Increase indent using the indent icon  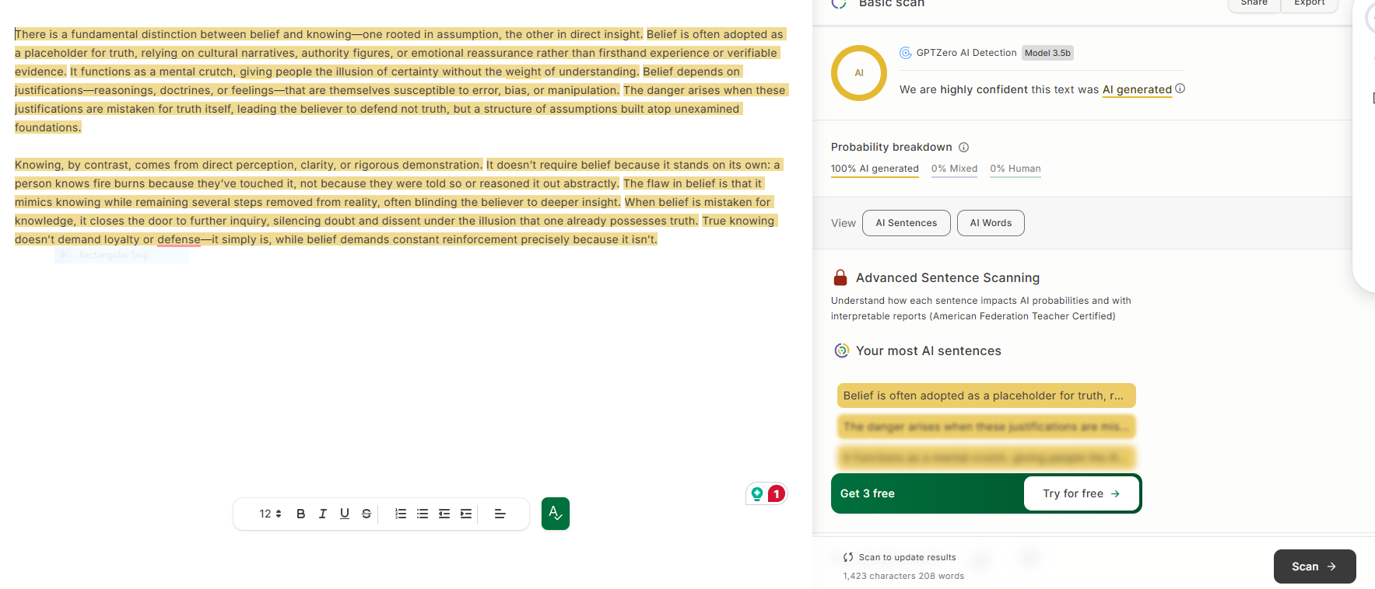point(466,514)
